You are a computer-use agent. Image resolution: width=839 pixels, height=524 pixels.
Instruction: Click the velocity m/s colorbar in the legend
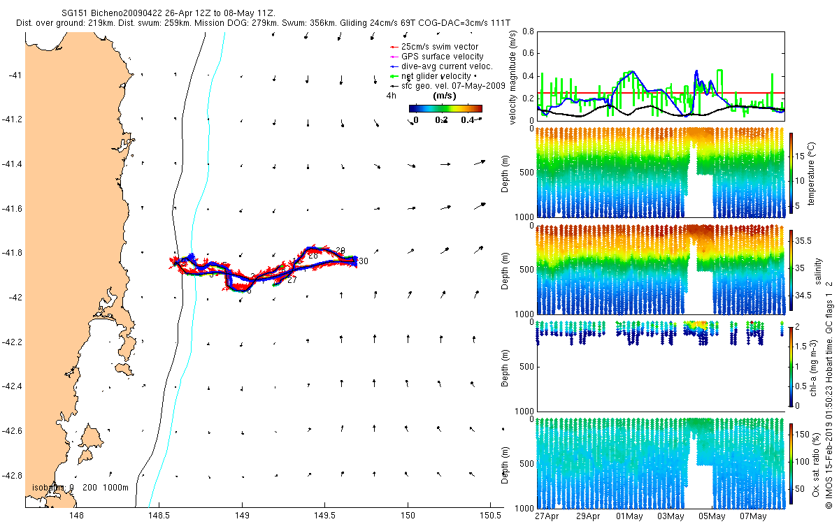pyautogui.click(x=445, y=108)
